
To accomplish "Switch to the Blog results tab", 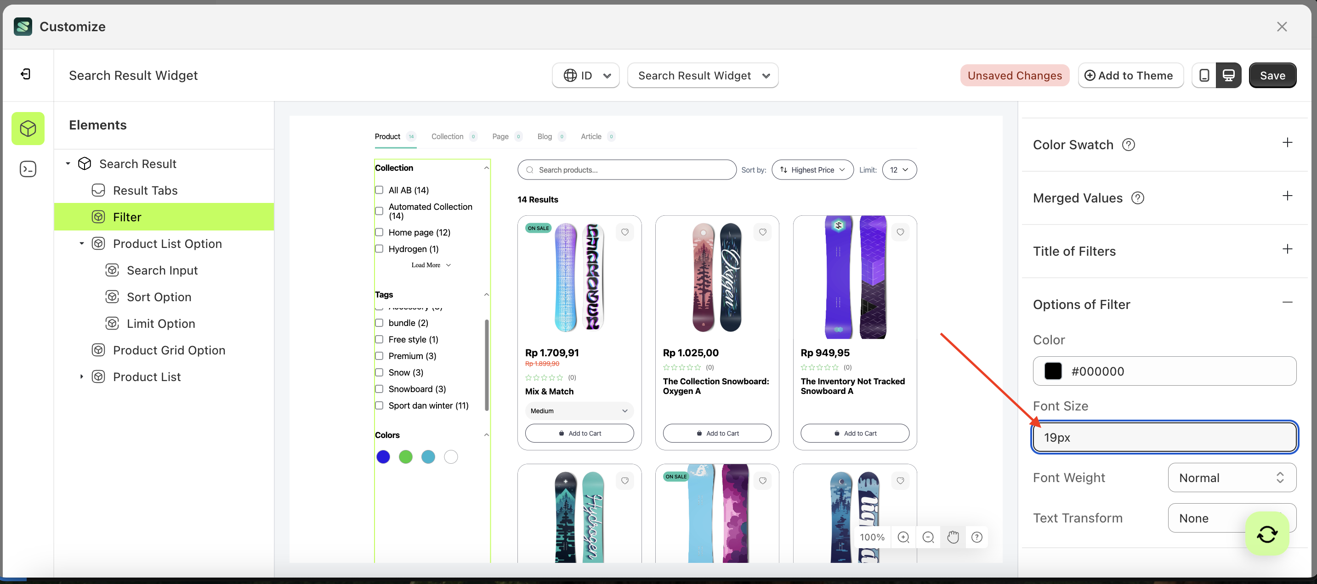I will 544,136.
